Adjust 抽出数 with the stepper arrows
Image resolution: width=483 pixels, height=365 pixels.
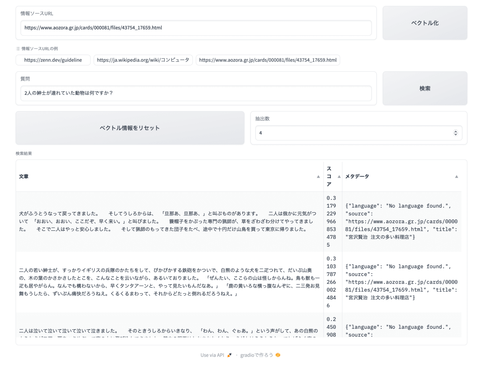tap(456, 133)
